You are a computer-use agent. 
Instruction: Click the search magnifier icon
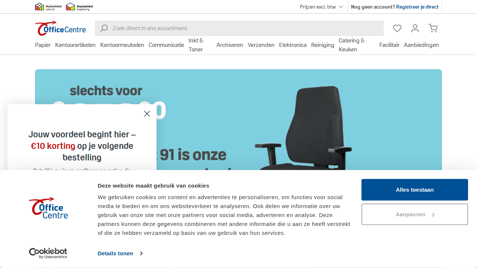104,28
